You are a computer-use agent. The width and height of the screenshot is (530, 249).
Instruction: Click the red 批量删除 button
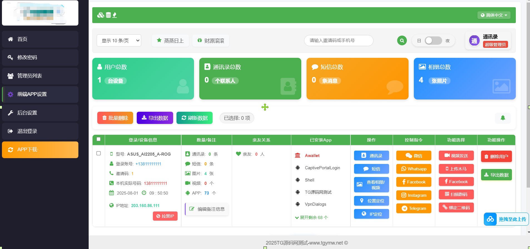tap(115, 118)
